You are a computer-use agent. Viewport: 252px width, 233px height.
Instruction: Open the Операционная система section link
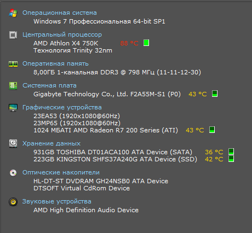(x=60, y=13)
